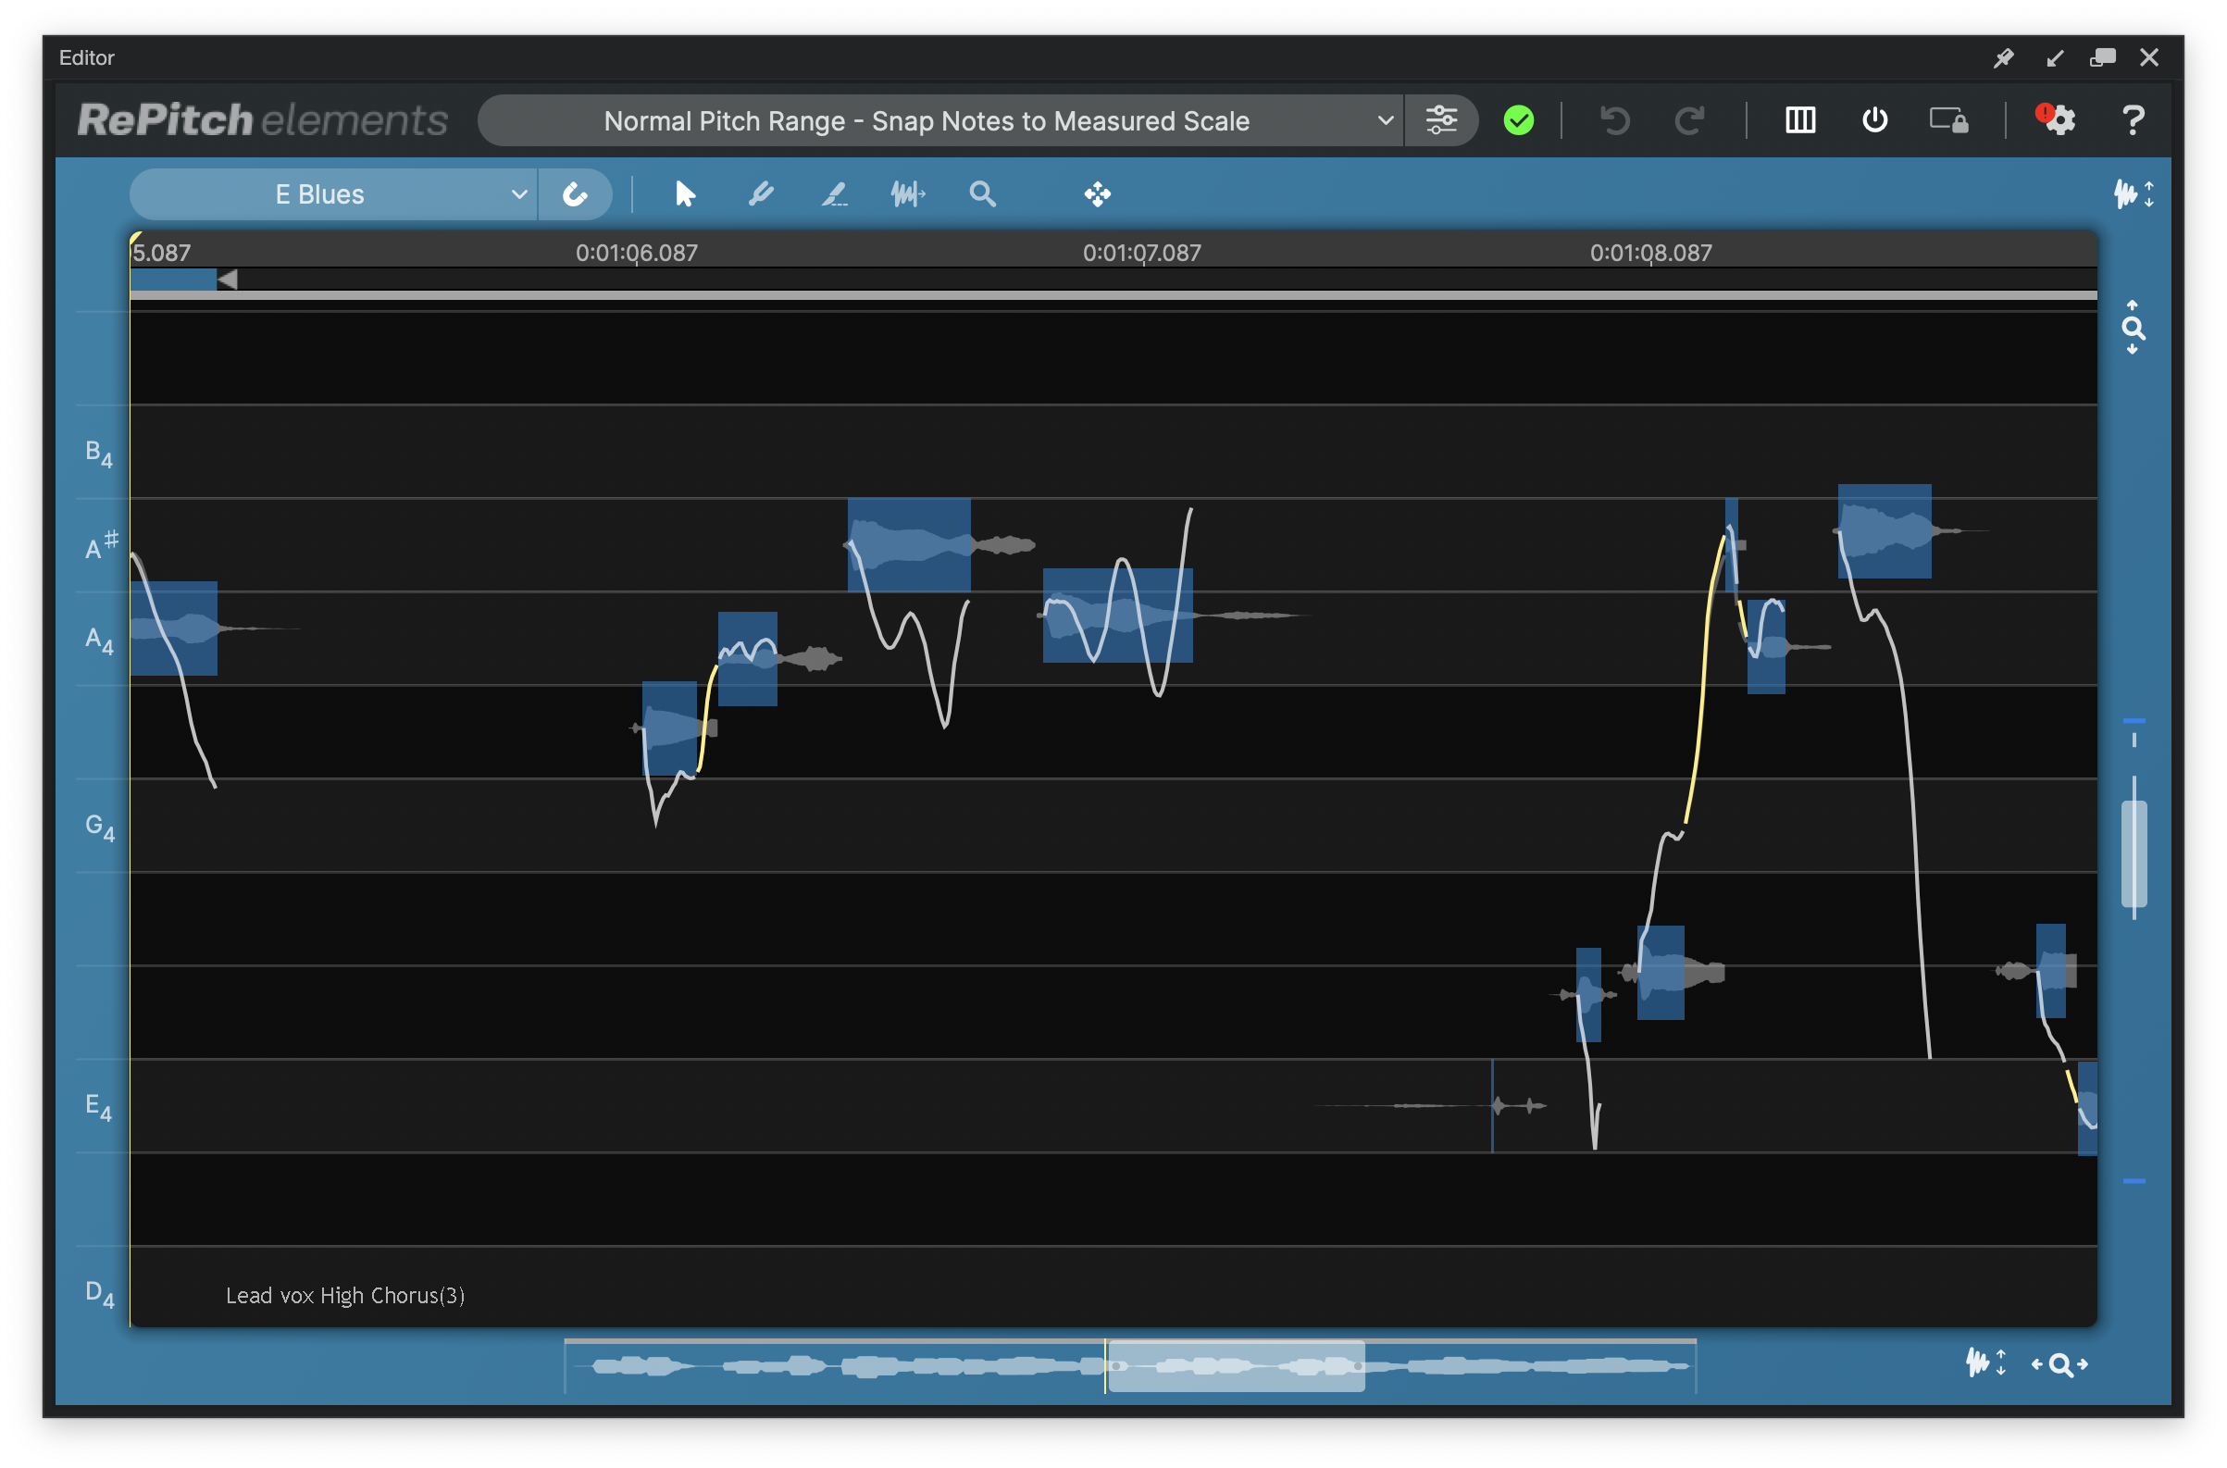This screenshot has width=2227, height=1468.
Task: Select the four-arrow move/pan tool
Action: coord(1097,194)
